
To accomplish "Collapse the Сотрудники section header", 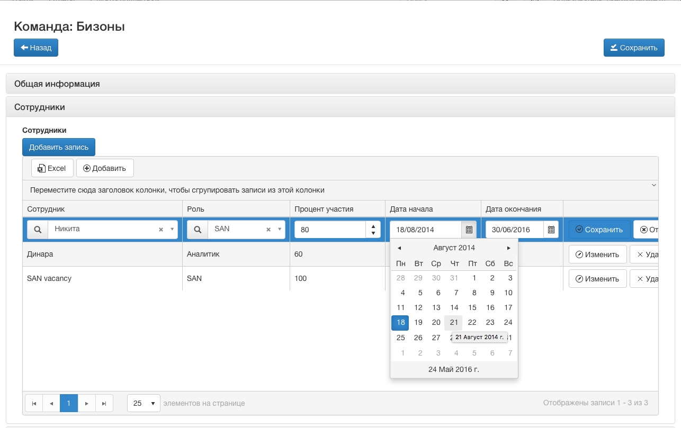I will [340, 107].
